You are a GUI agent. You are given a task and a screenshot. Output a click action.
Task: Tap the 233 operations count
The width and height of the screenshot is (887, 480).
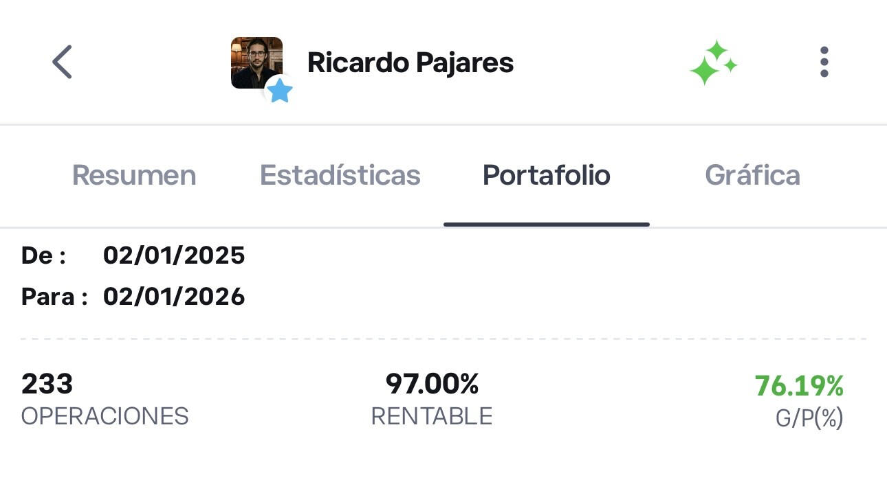click(47, 385)
